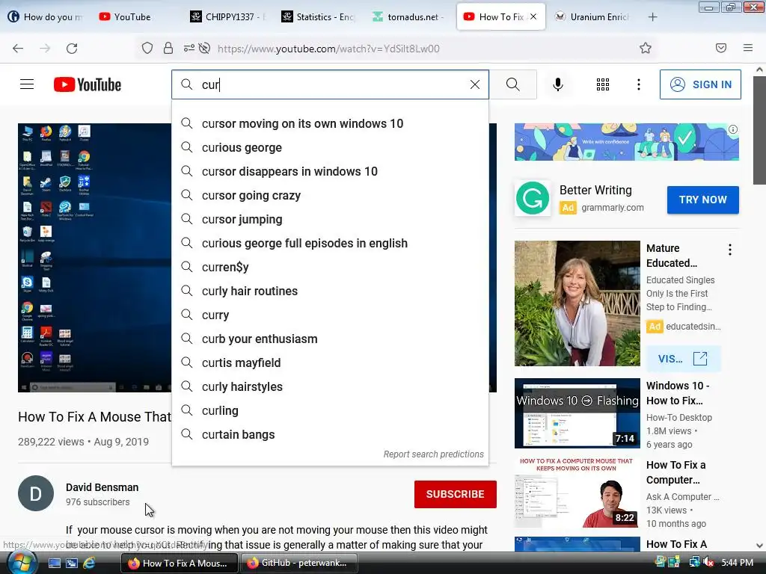This screenshot has height=574, width=766.
Task: Show site security padlock info
Action: click(168, 49)
